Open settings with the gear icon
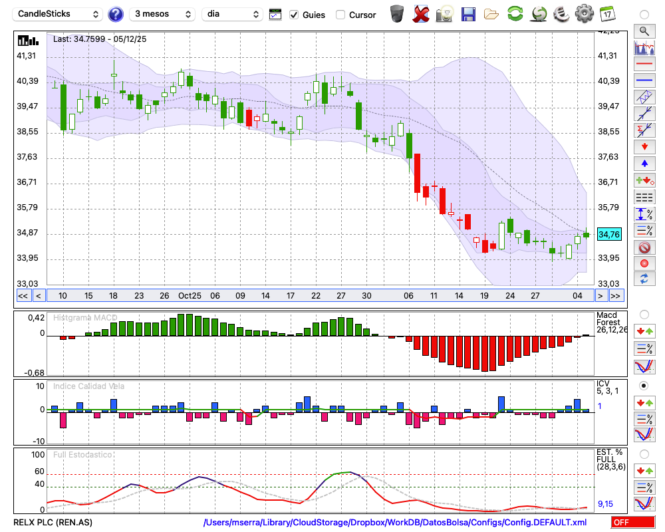The image size is (665, 532). [584, 13]
